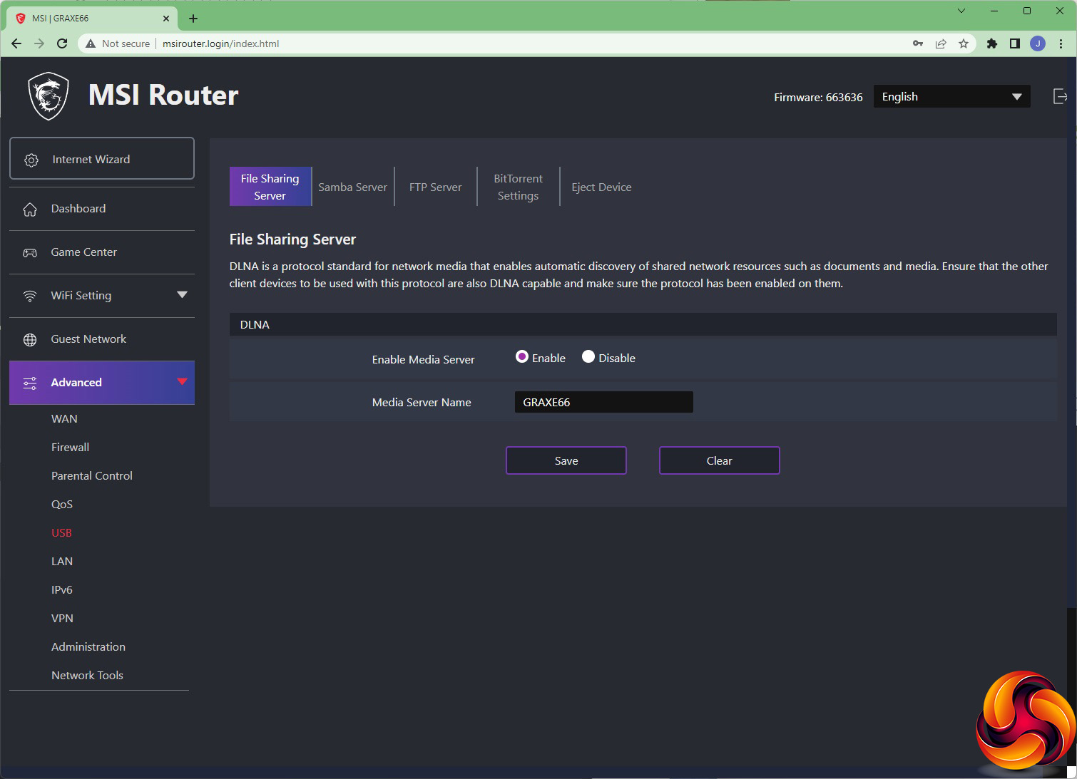The height and width of the screenshot is (779, 1077).
Task: Expand the WiFi Setting submenu arrow
Action: click(182, 295)
